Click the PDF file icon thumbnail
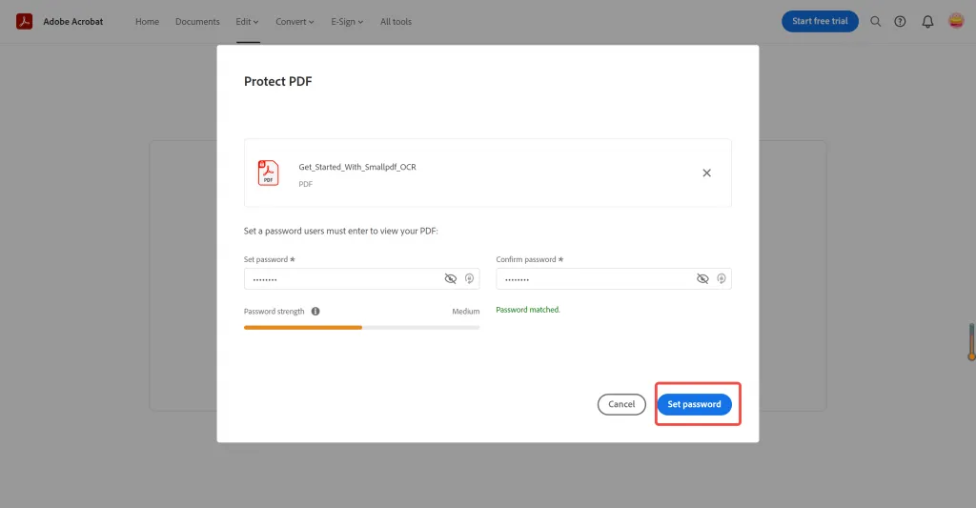The image size is (976, 508). point(269,173)
